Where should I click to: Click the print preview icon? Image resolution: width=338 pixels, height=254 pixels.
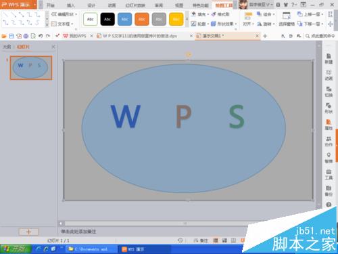(x=33, y=36)
